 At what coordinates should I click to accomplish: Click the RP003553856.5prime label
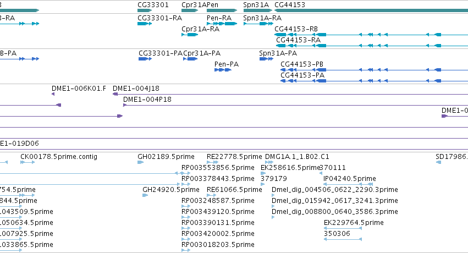click(x=218, y=168)
